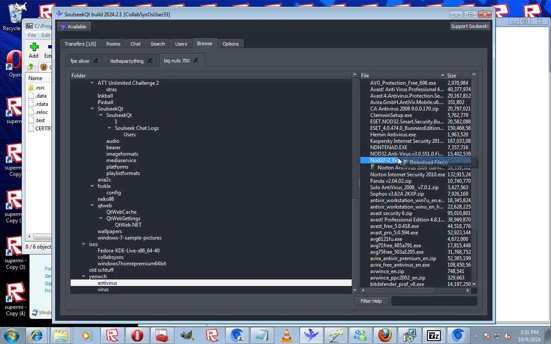This screenshot has width=551, height=344.
Task: Open the Search tab
Action: click(x=158, y=44)
